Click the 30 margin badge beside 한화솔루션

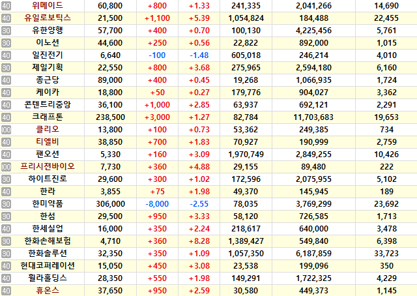point(6,254)
